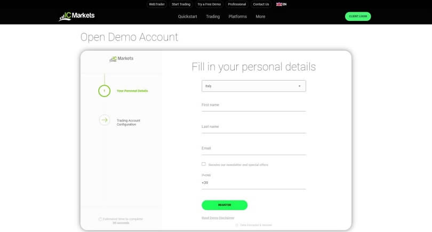This screenshot has width=432, height=232.
Task: Click Fill in your personal details heading
Action: coord(254,67)
